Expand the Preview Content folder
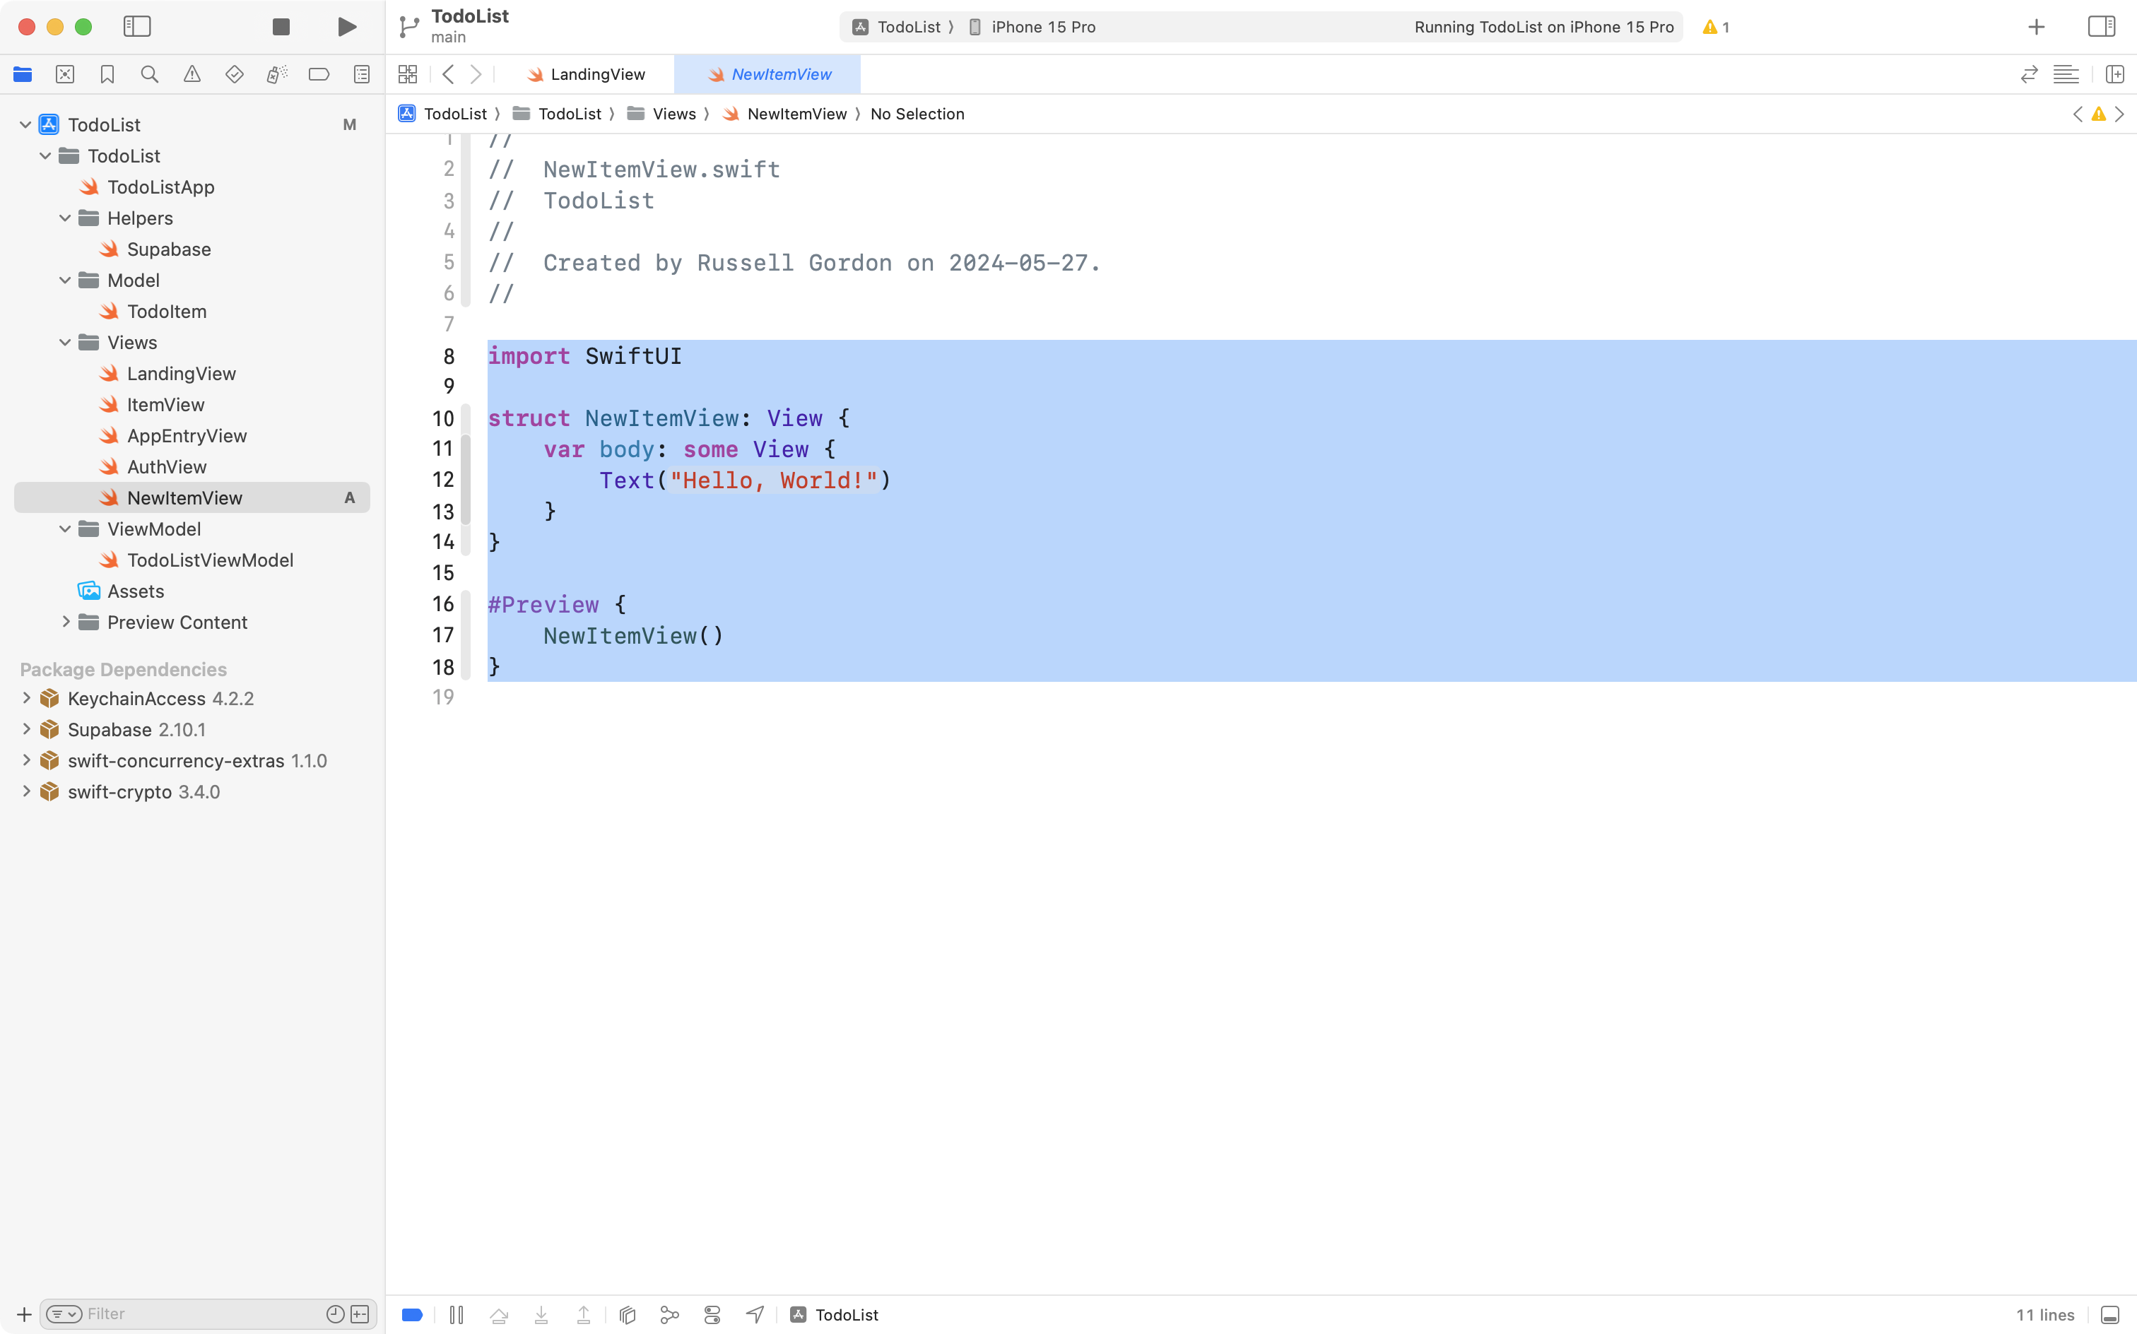 tap(67, 622)
